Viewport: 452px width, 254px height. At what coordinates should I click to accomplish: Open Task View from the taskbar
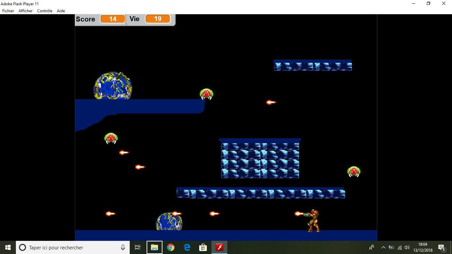138,247
